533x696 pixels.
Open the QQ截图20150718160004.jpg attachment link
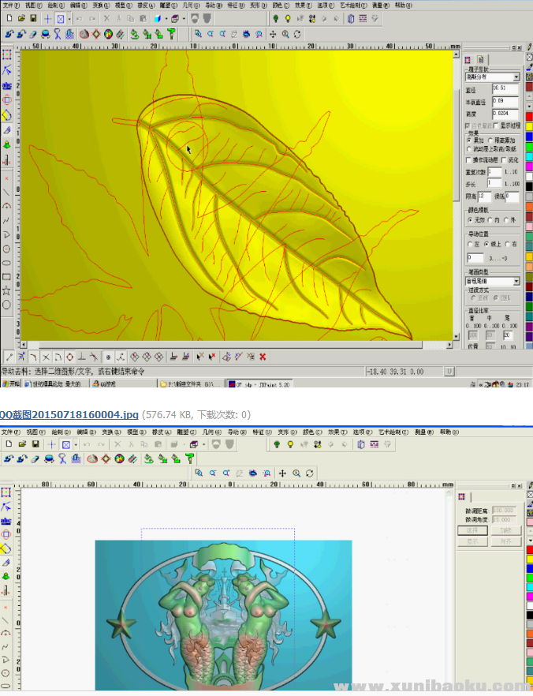click(x=69, y=414)
